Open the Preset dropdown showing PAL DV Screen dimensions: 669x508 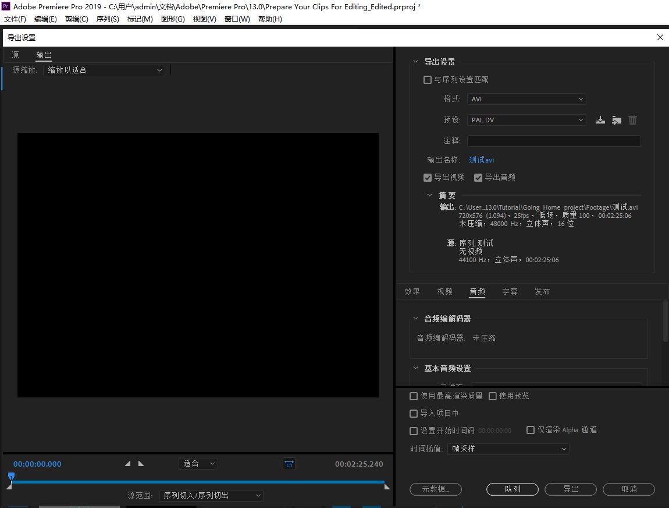[526, 120]
